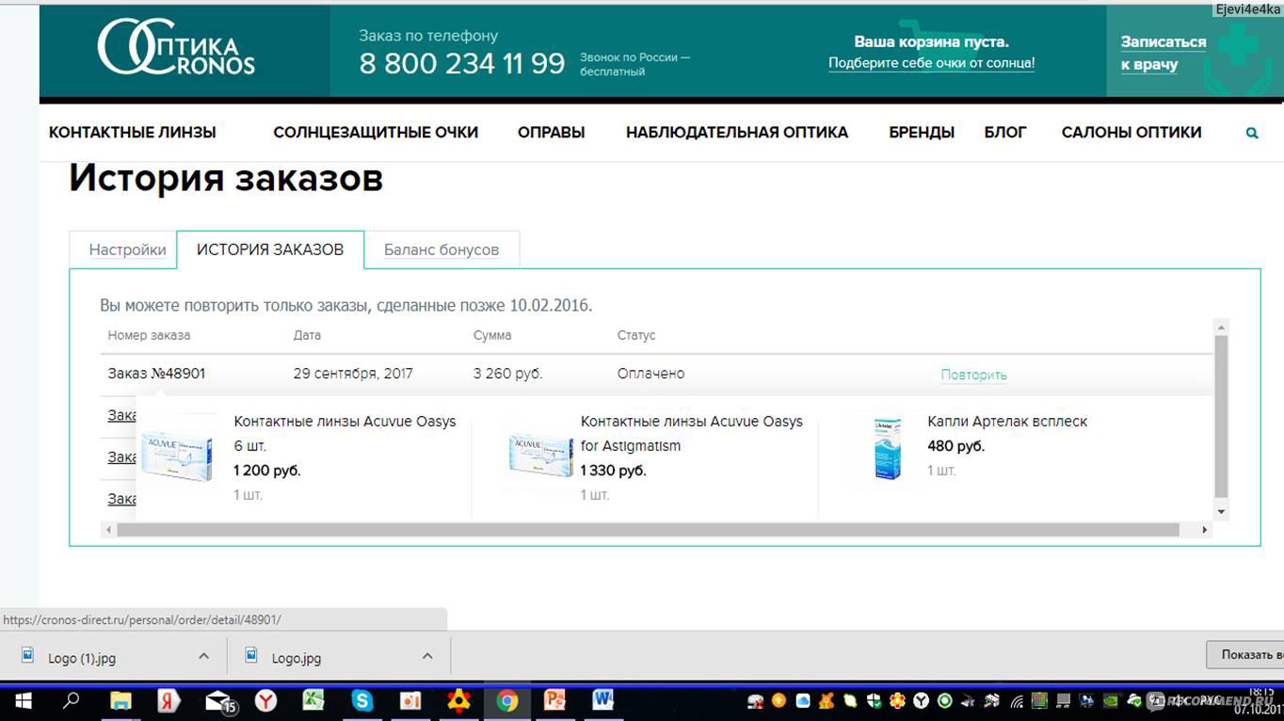Click the price 1 200 руб.

coord(267,471)
